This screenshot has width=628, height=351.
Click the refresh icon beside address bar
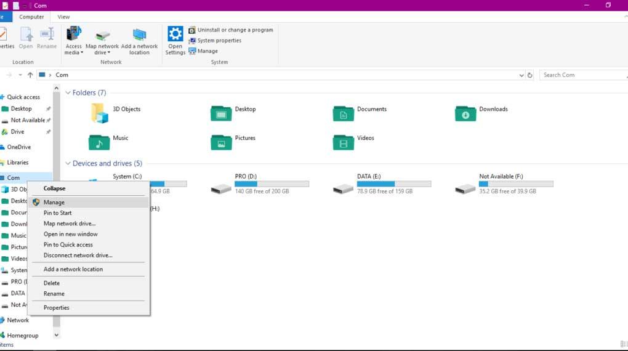(529, 75)
